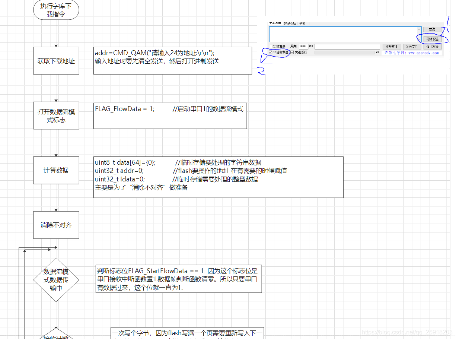Screen dimensions: 456x339
Task: Click the FLAG_FlowData = 1; note box
Action: [x=170, y=115]
